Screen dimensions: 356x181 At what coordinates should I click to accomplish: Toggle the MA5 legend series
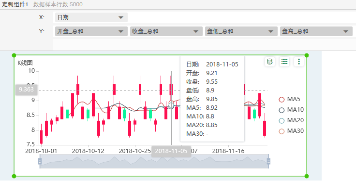coord(290,99)
